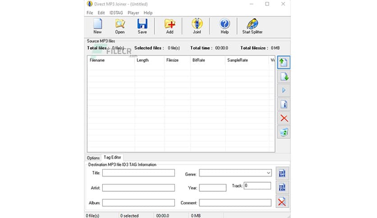The image size is (377, 218).
Task: Maximize the Direct MP3 Joiner window
Action: pos(267,4)
